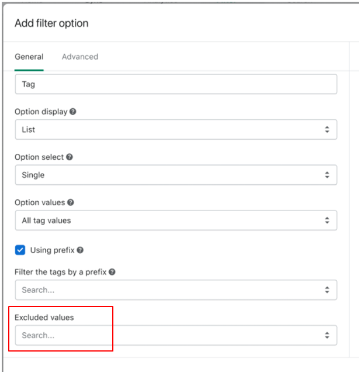Open the Filter tags by prefix dropdown
360x372 pixels.
coord(327,290)
